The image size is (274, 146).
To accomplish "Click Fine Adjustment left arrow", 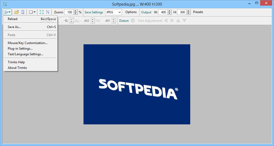I will tap(166, 21).
